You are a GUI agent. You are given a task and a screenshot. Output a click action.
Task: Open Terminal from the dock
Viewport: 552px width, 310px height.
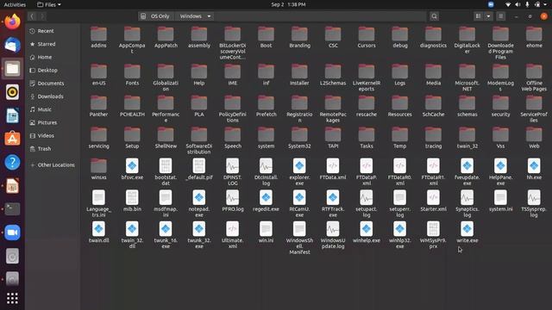[12, 208]
